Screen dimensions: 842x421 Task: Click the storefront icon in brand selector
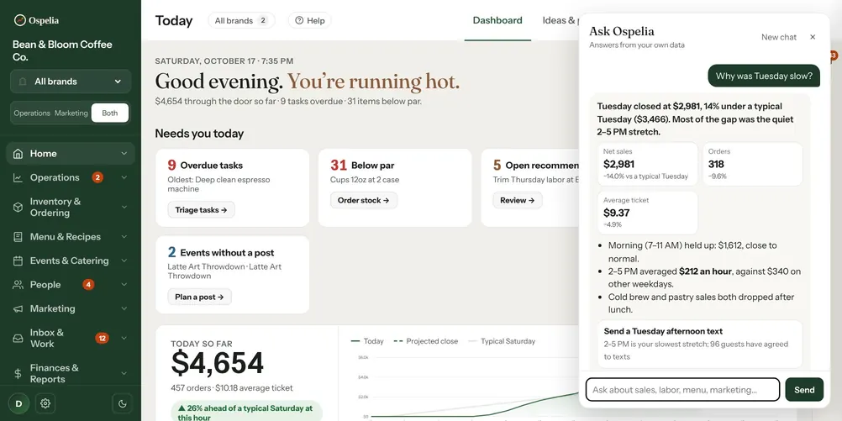23,82
